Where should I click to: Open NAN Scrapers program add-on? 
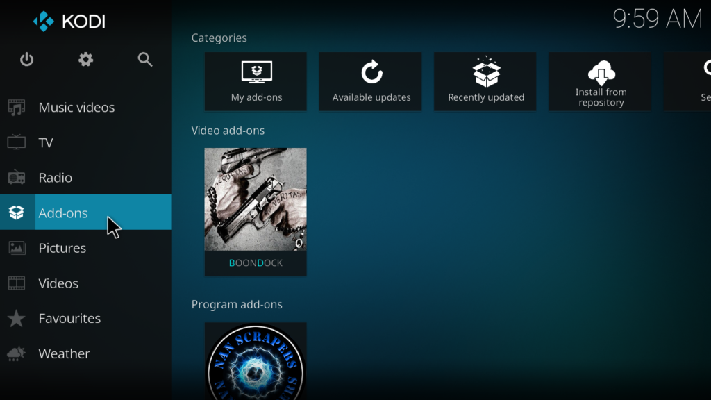pyautogui.click(x=256, y=361)
